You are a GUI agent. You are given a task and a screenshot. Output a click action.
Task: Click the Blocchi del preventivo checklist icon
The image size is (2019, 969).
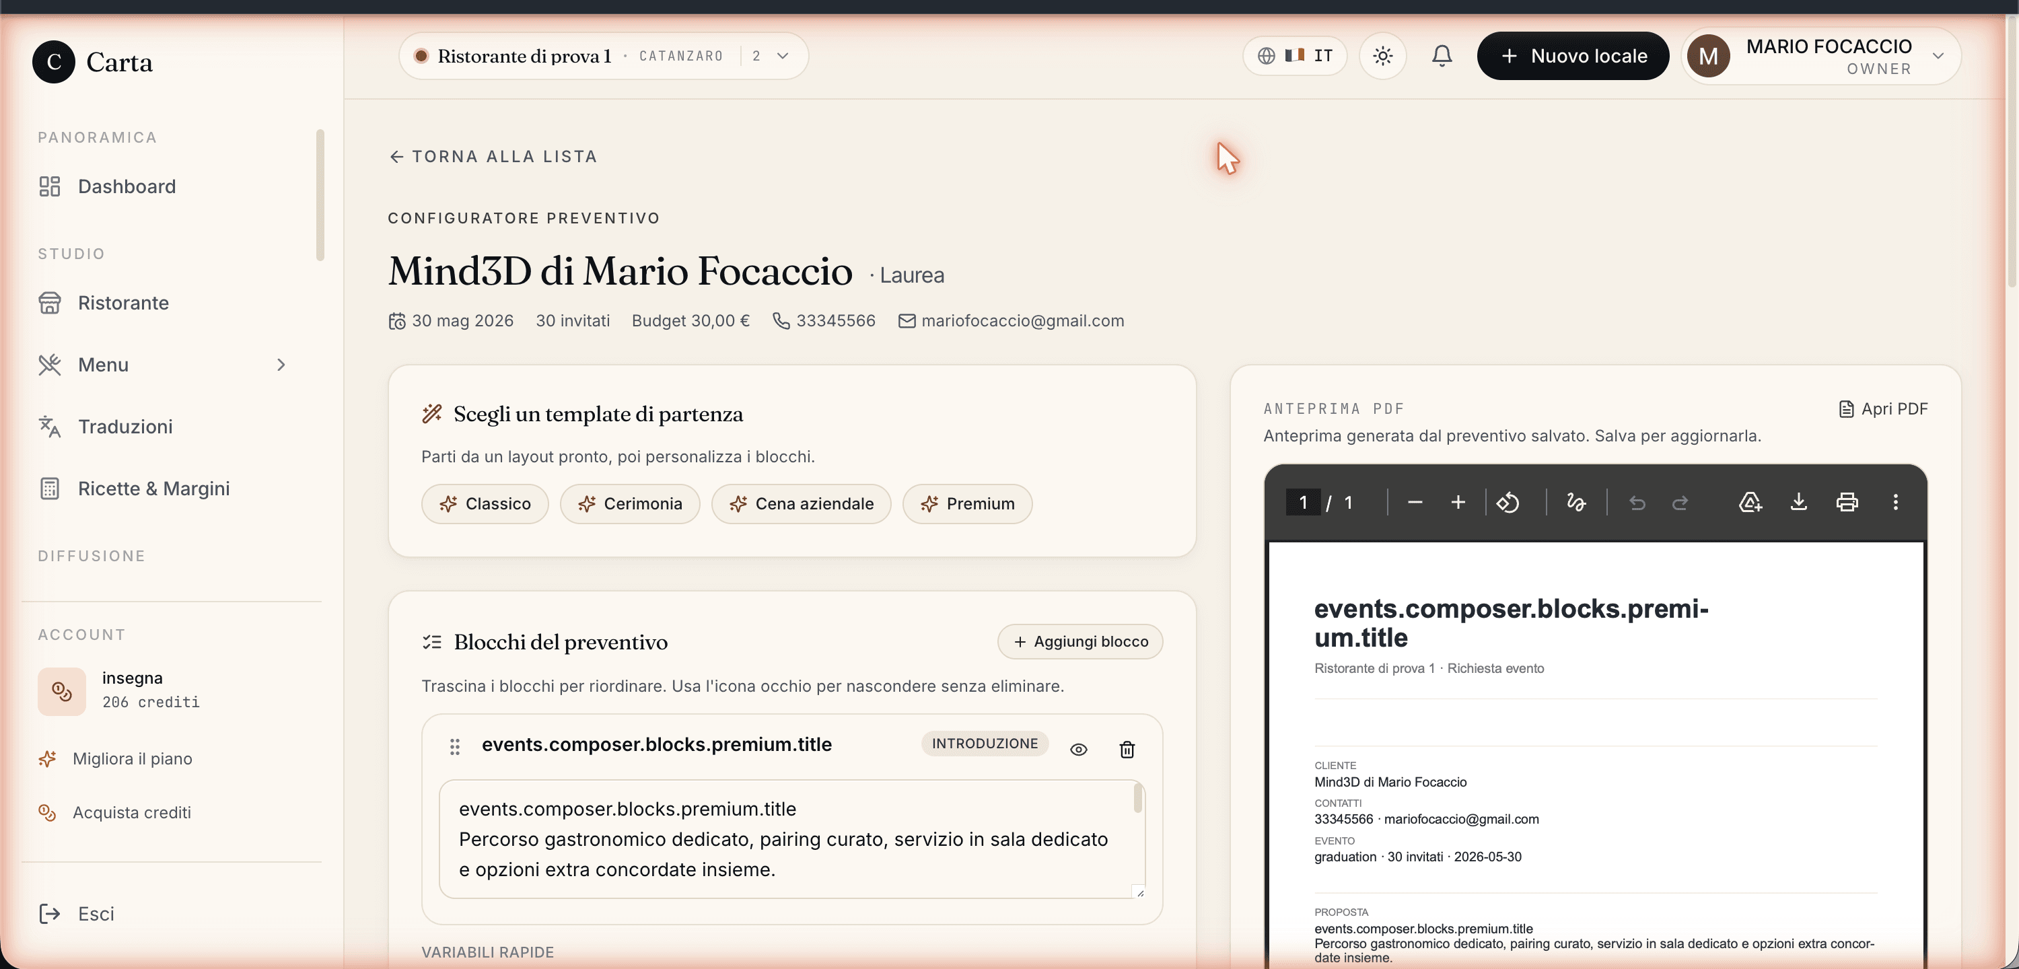[x=432, y=642]
